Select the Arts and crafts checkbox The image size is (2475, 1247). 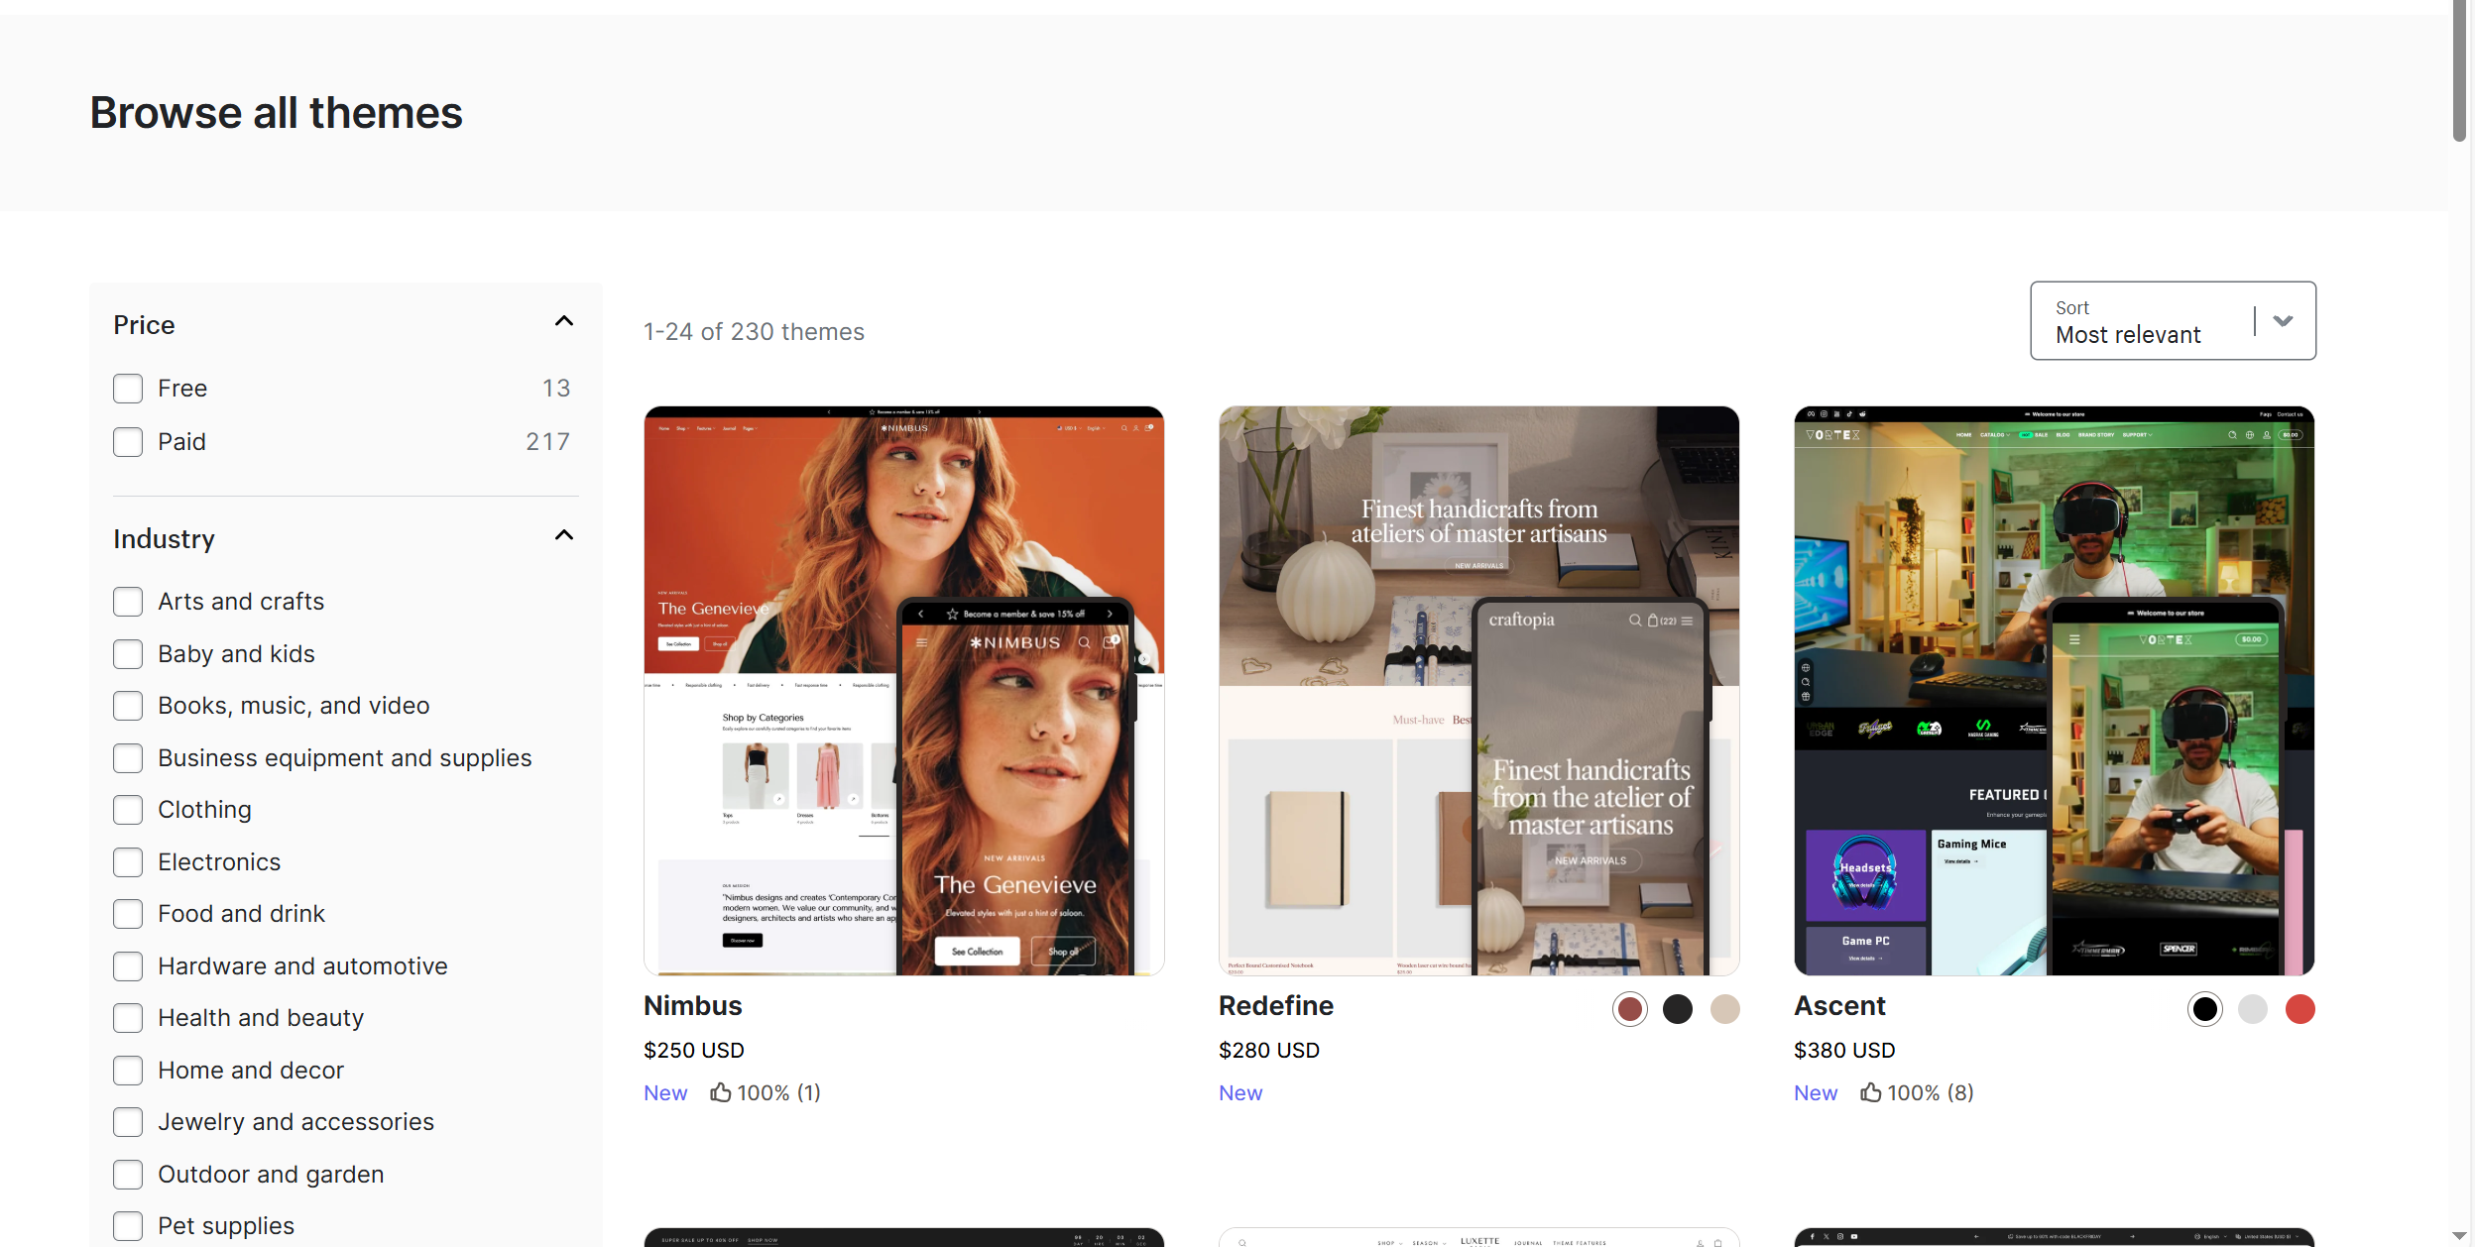(128, 602)
